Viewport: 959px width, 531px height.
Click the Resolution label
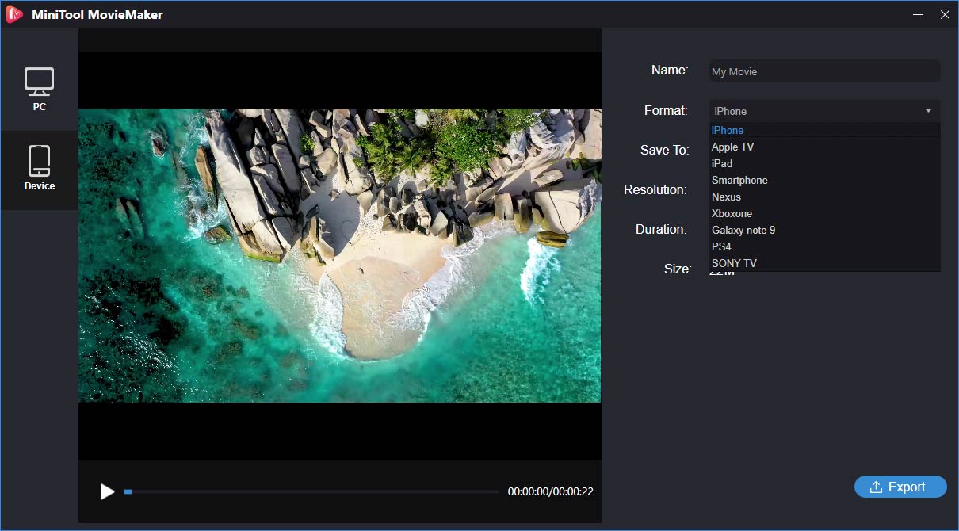pos(655,189)
